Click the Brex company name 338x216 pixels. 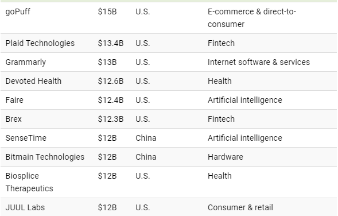tap(14, 119)
